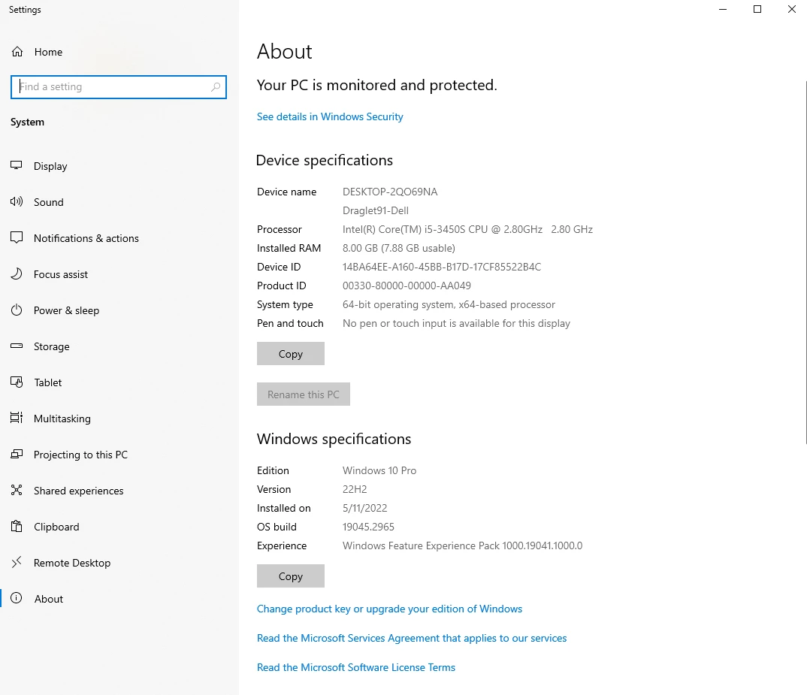Click the Tablet icon

[x=17, y=382]
